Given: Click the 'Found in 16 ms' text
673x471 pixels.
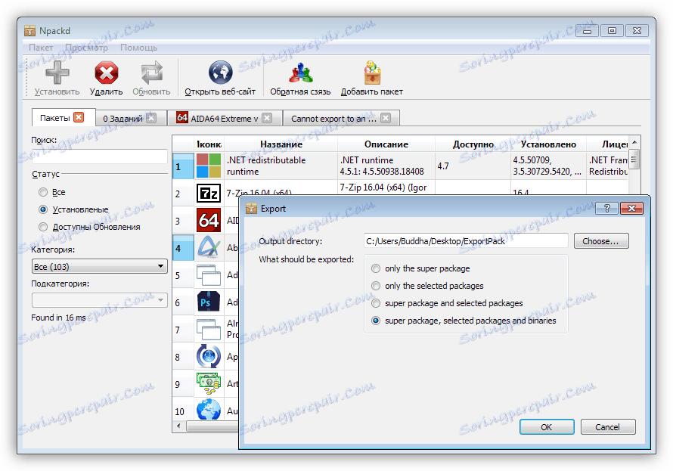Looking at the screenshot, I should [58, 318].
